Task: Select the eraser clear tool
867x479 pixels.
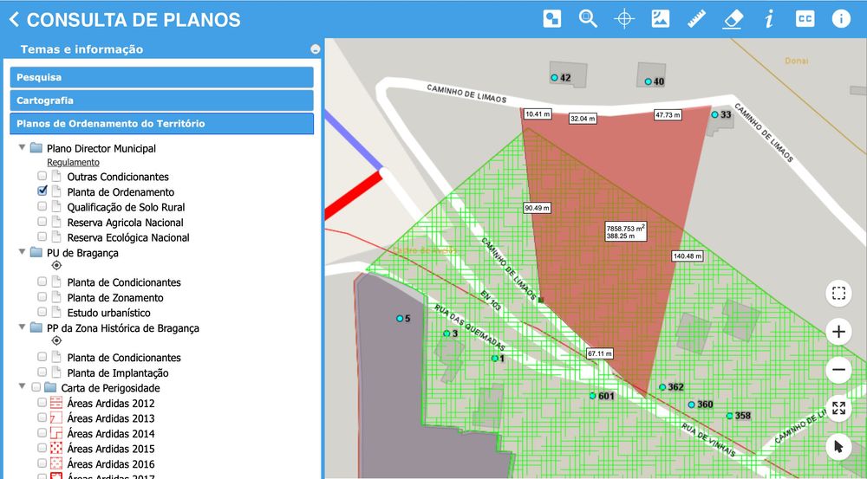Action: (x=733, y=19)
